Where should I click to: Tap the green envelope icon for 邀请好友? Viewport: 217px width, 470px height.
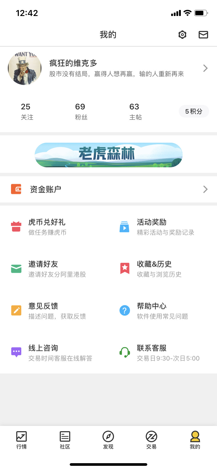[x=16, y=269]
